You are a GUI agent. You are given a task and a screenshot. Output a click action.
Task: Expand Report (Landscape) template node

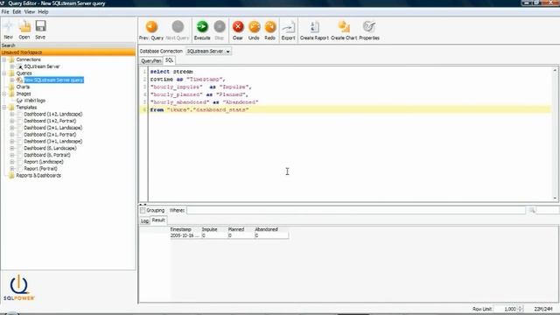[x=11, y=162]
